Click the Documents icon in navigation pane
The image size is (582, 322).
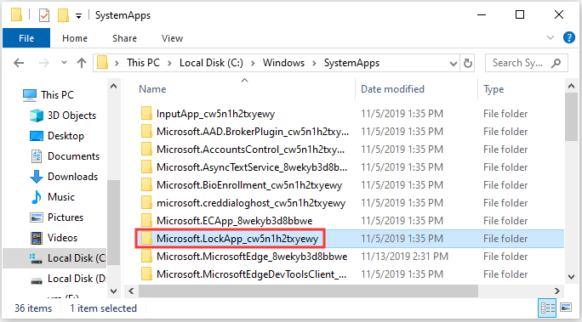tap(37, 156)
